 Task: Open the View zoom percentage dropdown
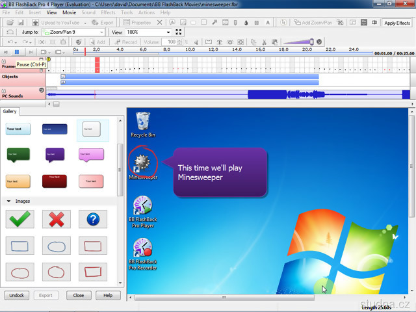point(168,32)
